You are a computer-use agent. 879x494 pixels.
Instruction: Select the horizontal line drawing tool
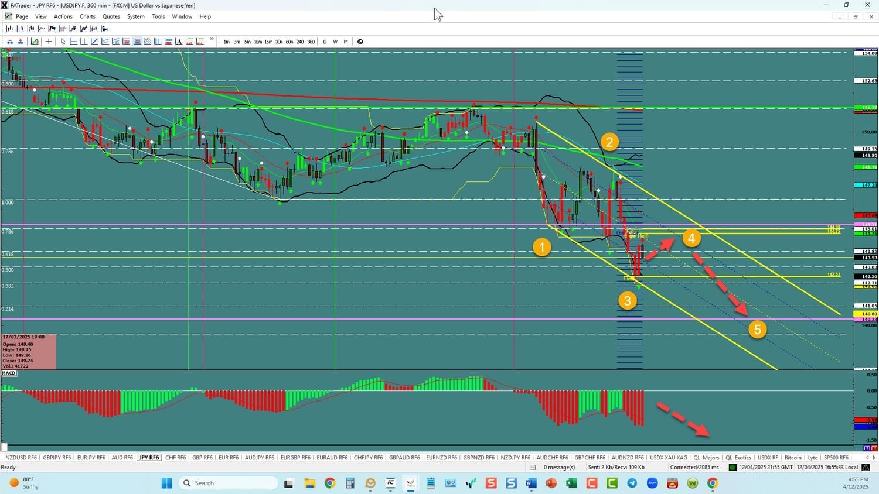[x=73, y=42]
